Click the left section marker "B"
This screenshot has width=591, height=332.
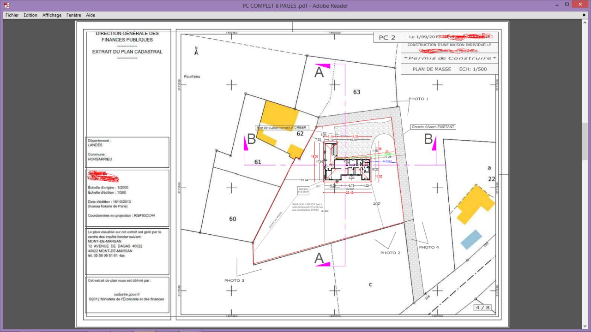(252, 139)
